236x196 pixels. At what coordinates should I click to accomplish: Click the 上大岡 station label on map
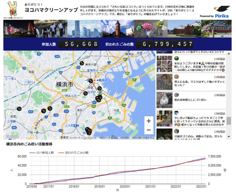[x=69, y=126]
